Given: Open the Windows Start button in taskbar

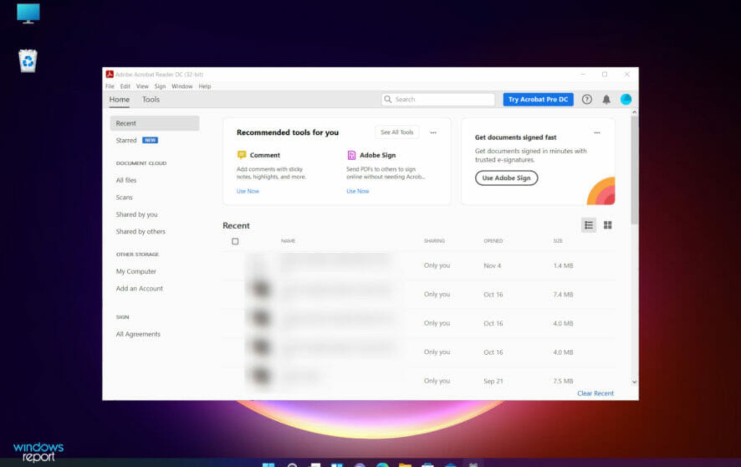Looking at the screenshot, I should [268, 464].
